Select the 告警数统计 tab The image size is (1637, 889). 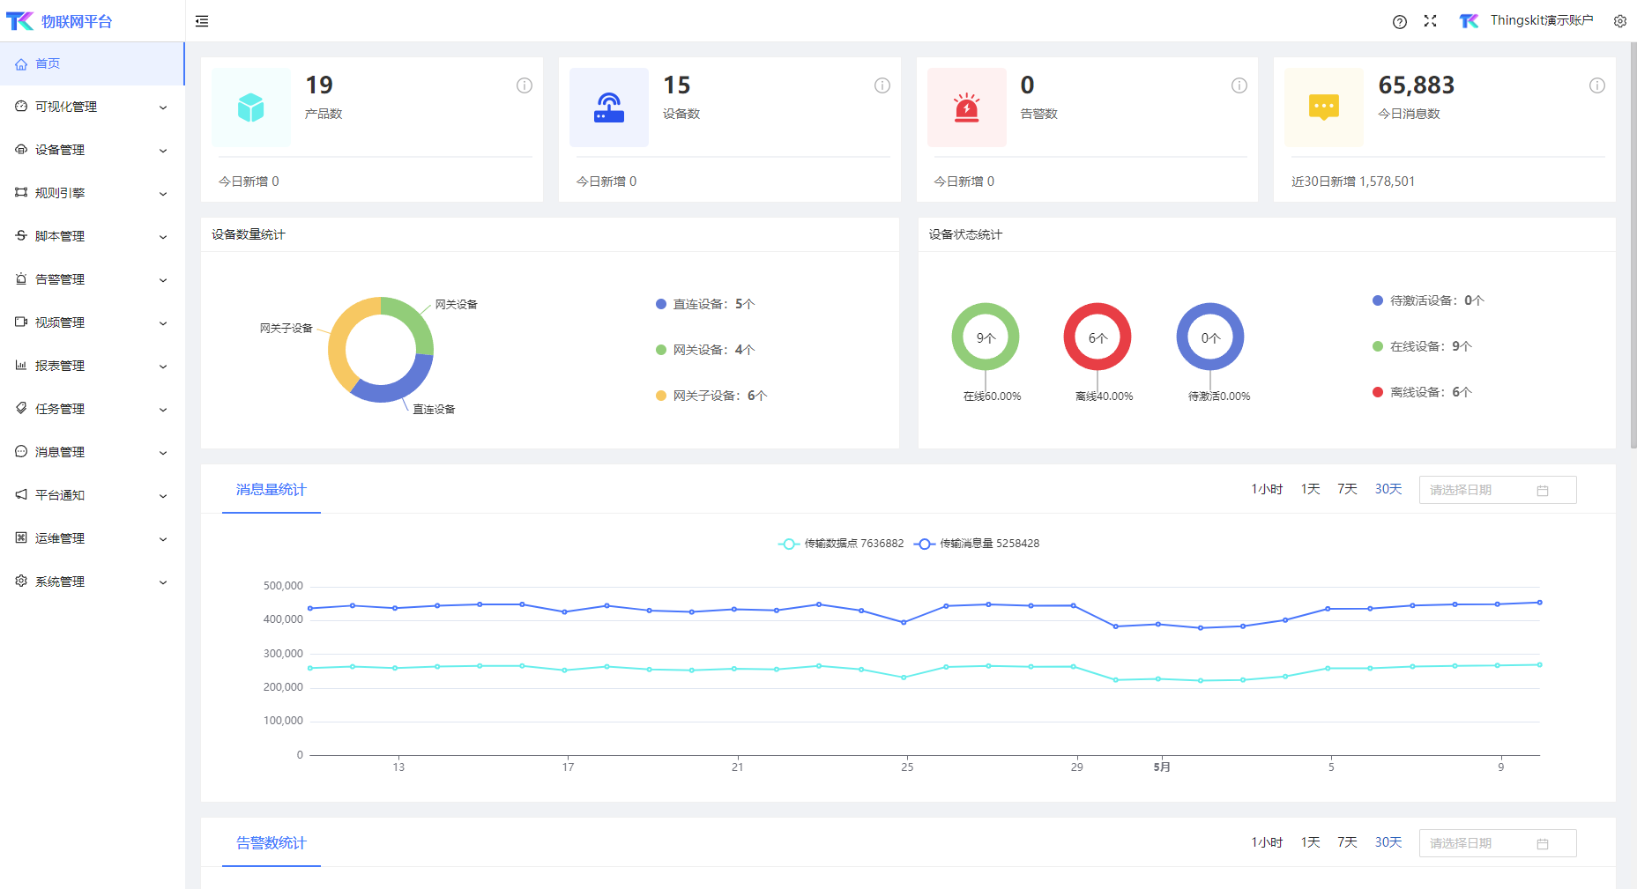pyautogui.click(x=272, y=843)
